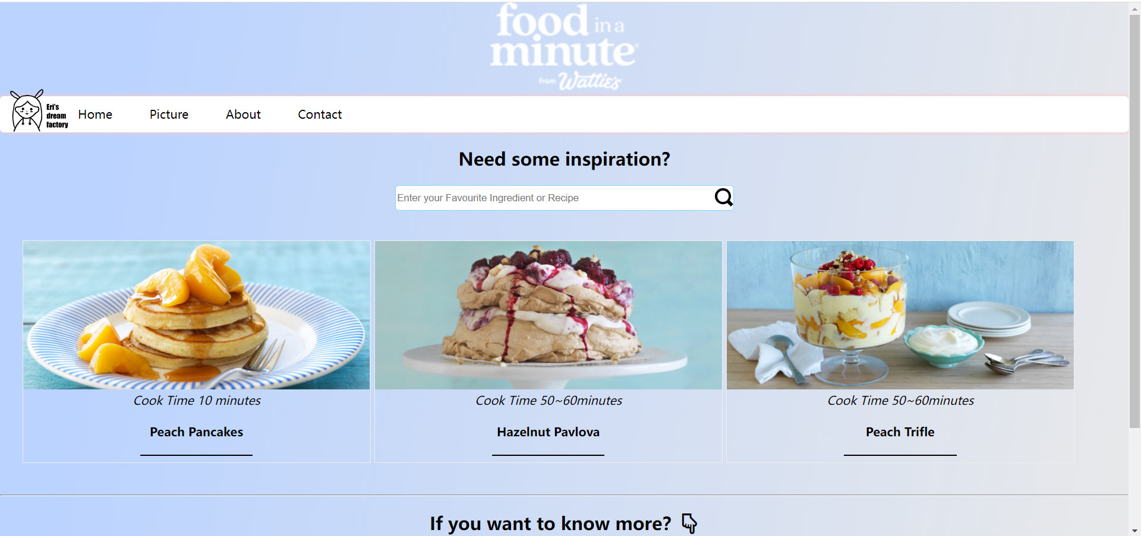Image resolution: width=1141 pixels, height=536 pixels.
Task: Click the Peach Trifle photo
Action: coord(900,315)
